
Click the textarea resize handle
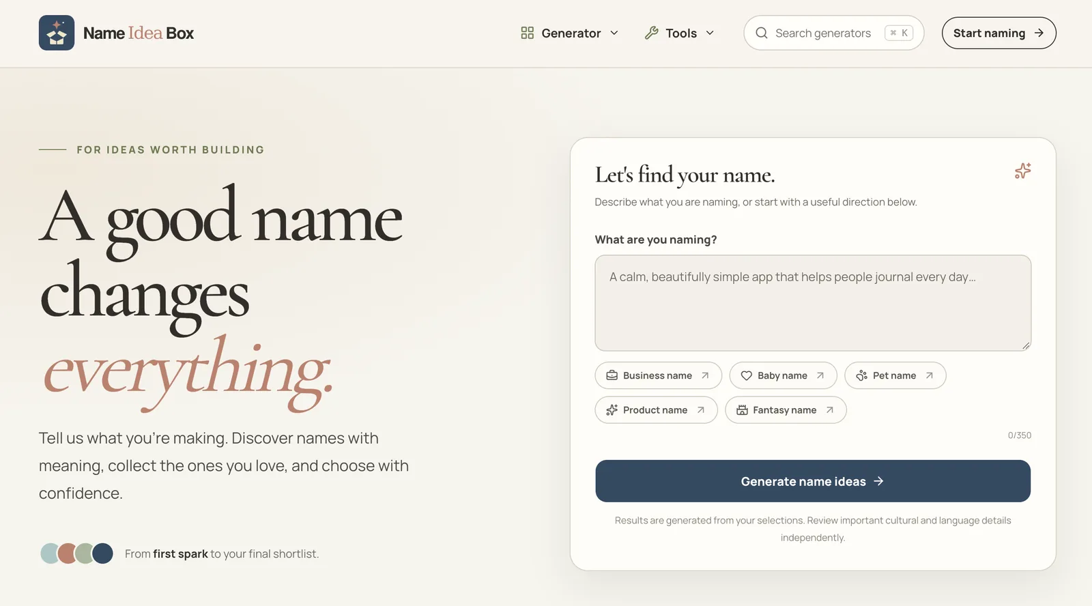(x=1026, y=345)
